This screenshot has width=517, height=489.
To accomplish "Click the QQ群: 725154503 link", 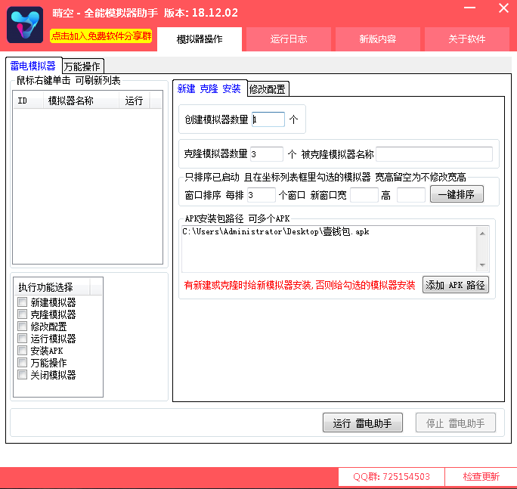I will 392,476.
